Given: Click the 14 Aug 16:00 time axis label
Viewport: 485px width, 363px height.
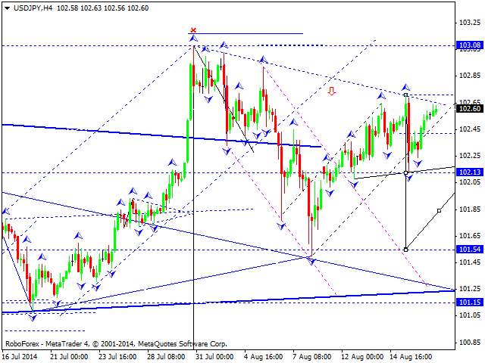Looking at the screenshot, I should [x=411, y=357].
